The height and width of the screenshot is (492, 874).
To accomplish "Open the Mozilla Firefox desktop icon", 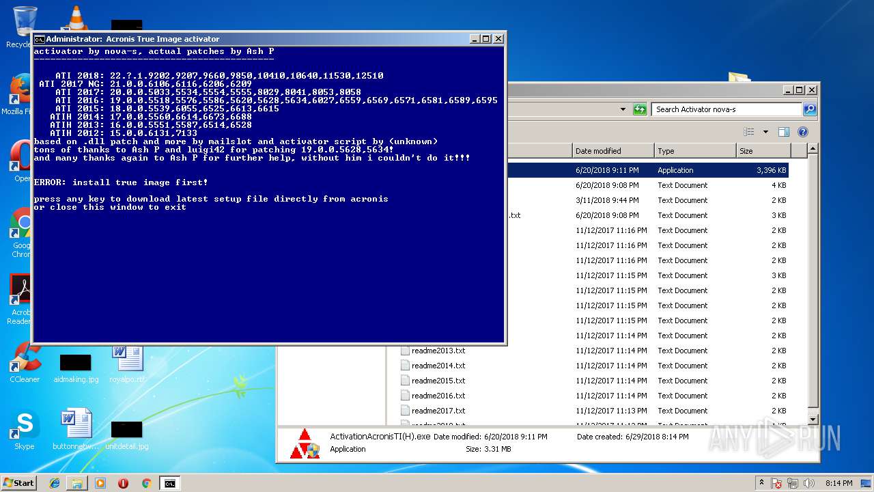I will tap(20, 96).
